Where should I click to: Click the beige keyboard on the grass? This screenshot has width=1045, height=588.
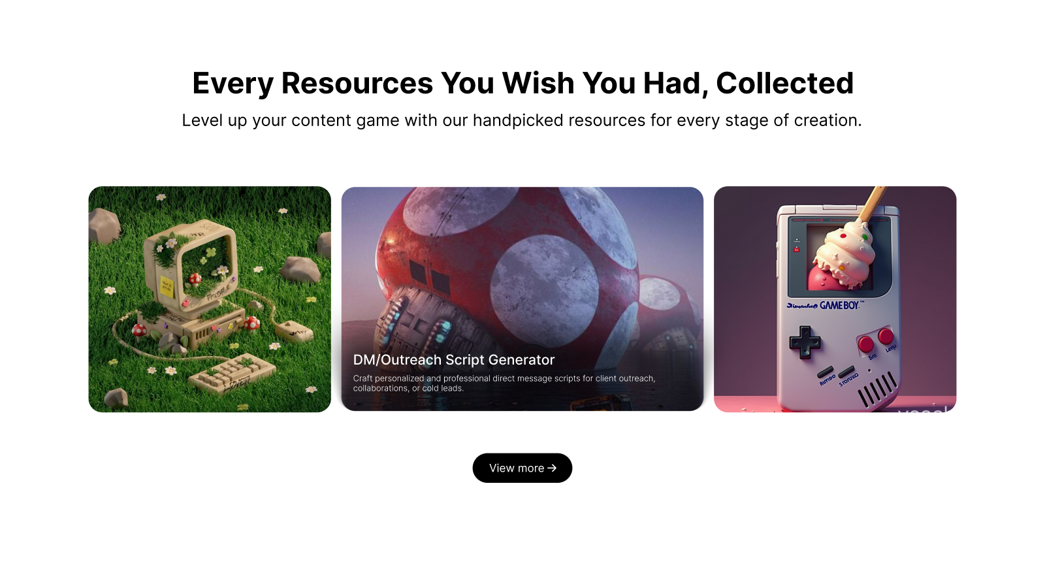[x=232, y=374]
